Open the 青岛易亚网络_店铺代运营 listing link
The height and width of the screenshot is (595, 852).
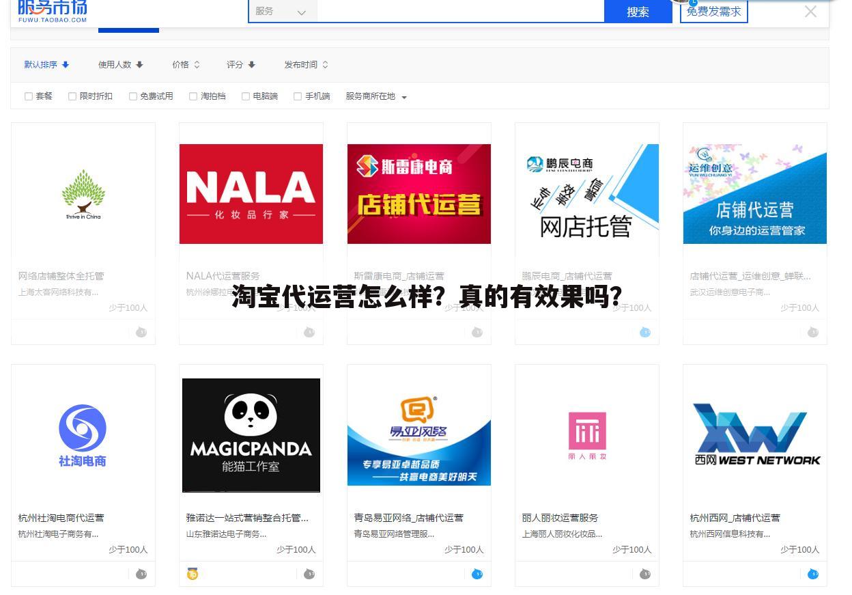coord(409,518)
